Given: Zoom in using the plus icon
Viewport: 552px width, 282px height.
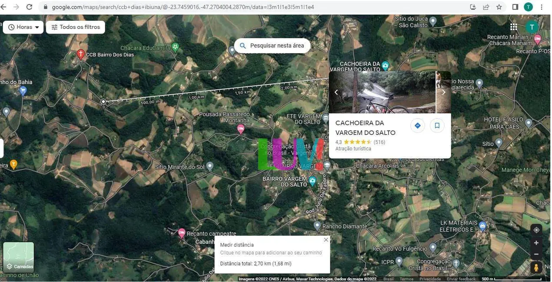Looking at the screenshot, I should pyautogui.click(x=536, y=243).
